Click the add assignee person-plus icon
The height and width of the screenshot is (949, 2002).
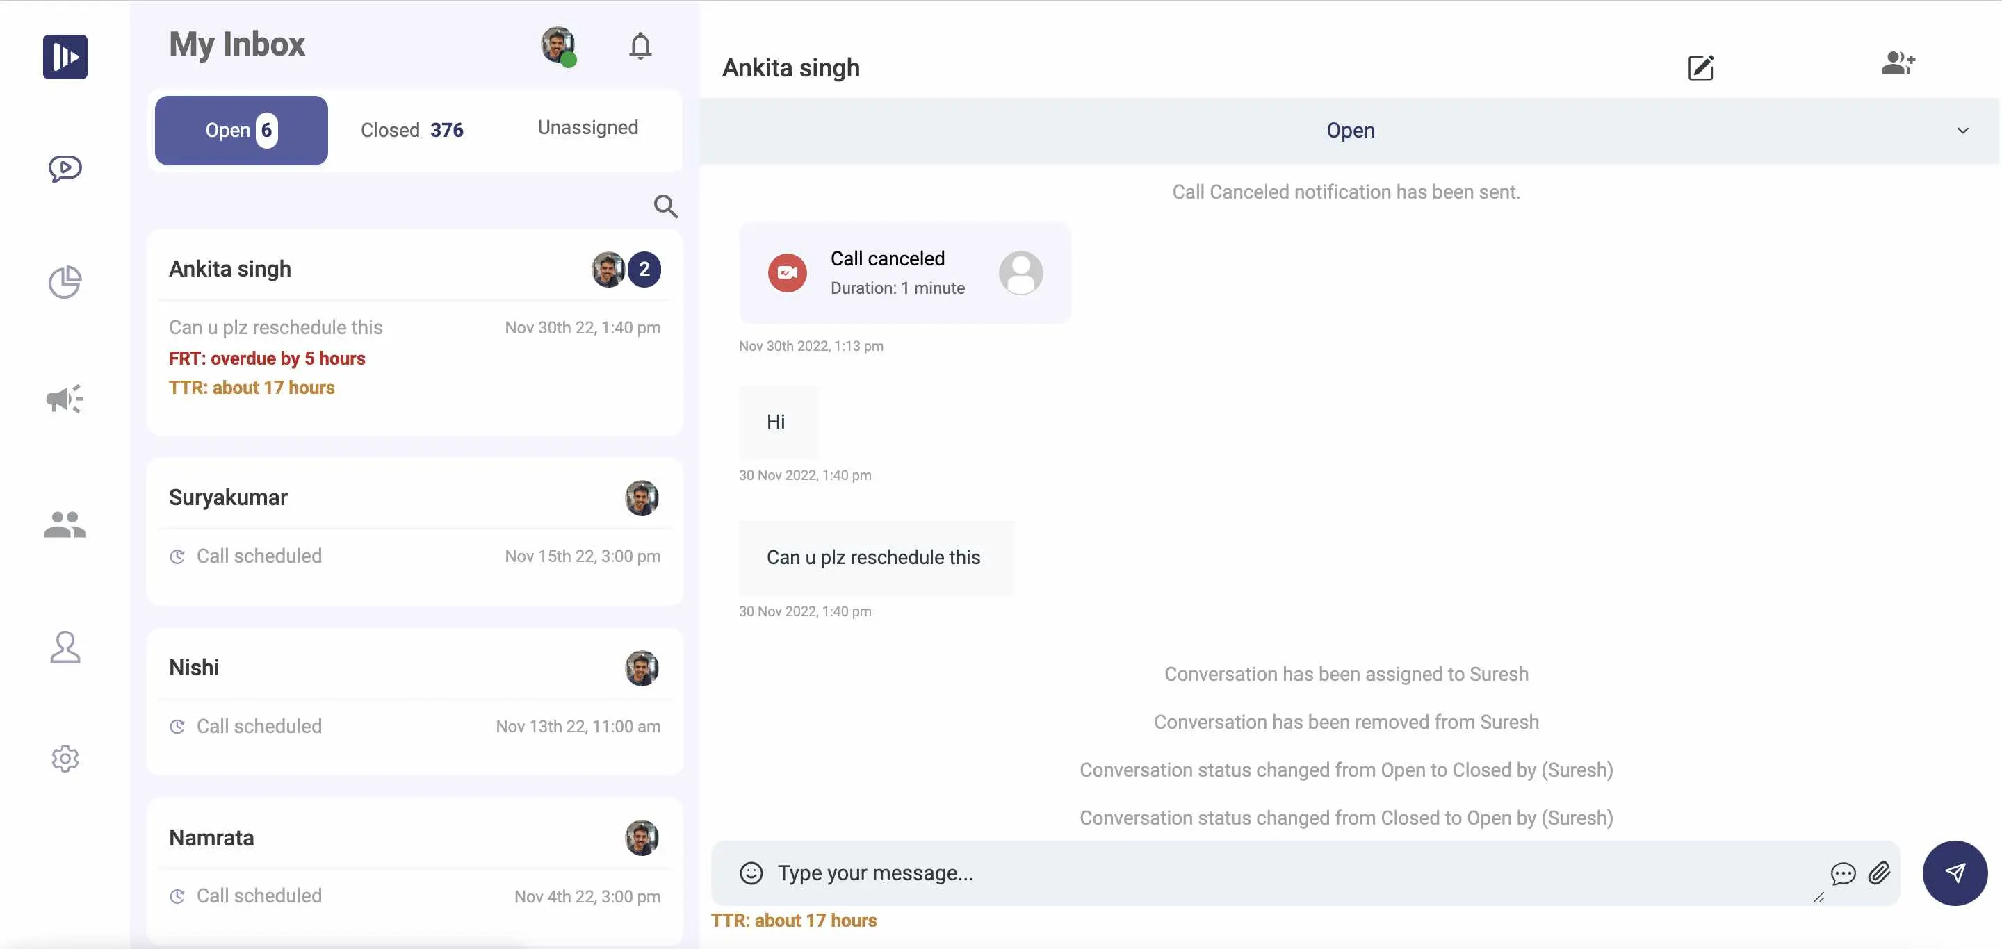click(x=1898, y=63)
